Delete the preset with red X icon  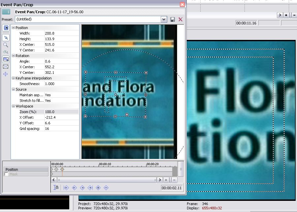[x=181, y=19]
